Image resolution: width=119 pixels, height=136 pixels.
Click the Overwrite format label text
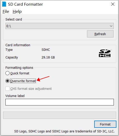(23, 81)
